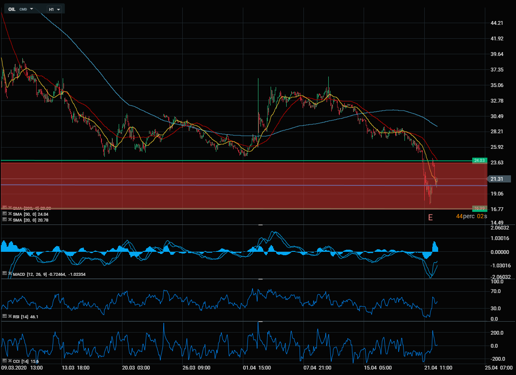The image size is (516, 375).
Task: Open settings for SMA 200 indicator
Action: click(x=4, y=208)
